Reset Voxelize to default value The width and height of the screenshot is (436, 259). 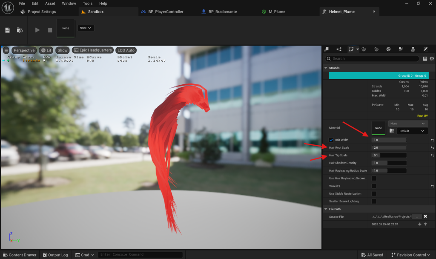coord(433,186)
